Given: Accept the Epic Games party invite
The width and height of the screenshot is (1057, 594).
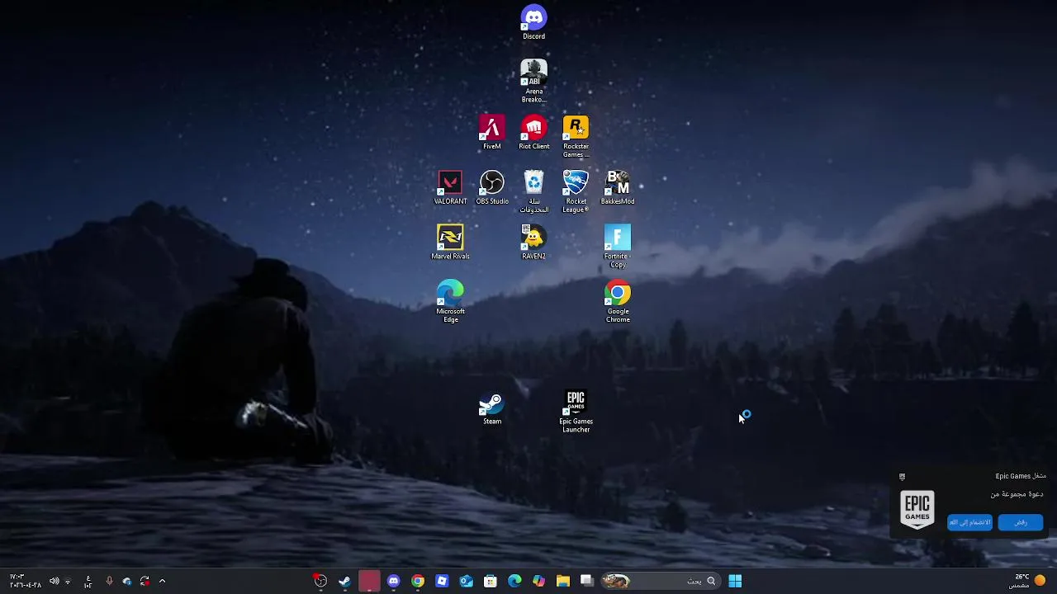Looking at the screenshot, I should tap(969, 522).
